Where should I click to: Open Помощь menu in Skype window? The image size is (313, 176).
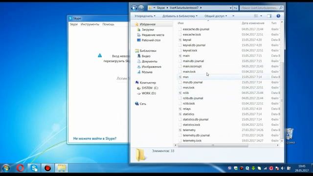108,24
